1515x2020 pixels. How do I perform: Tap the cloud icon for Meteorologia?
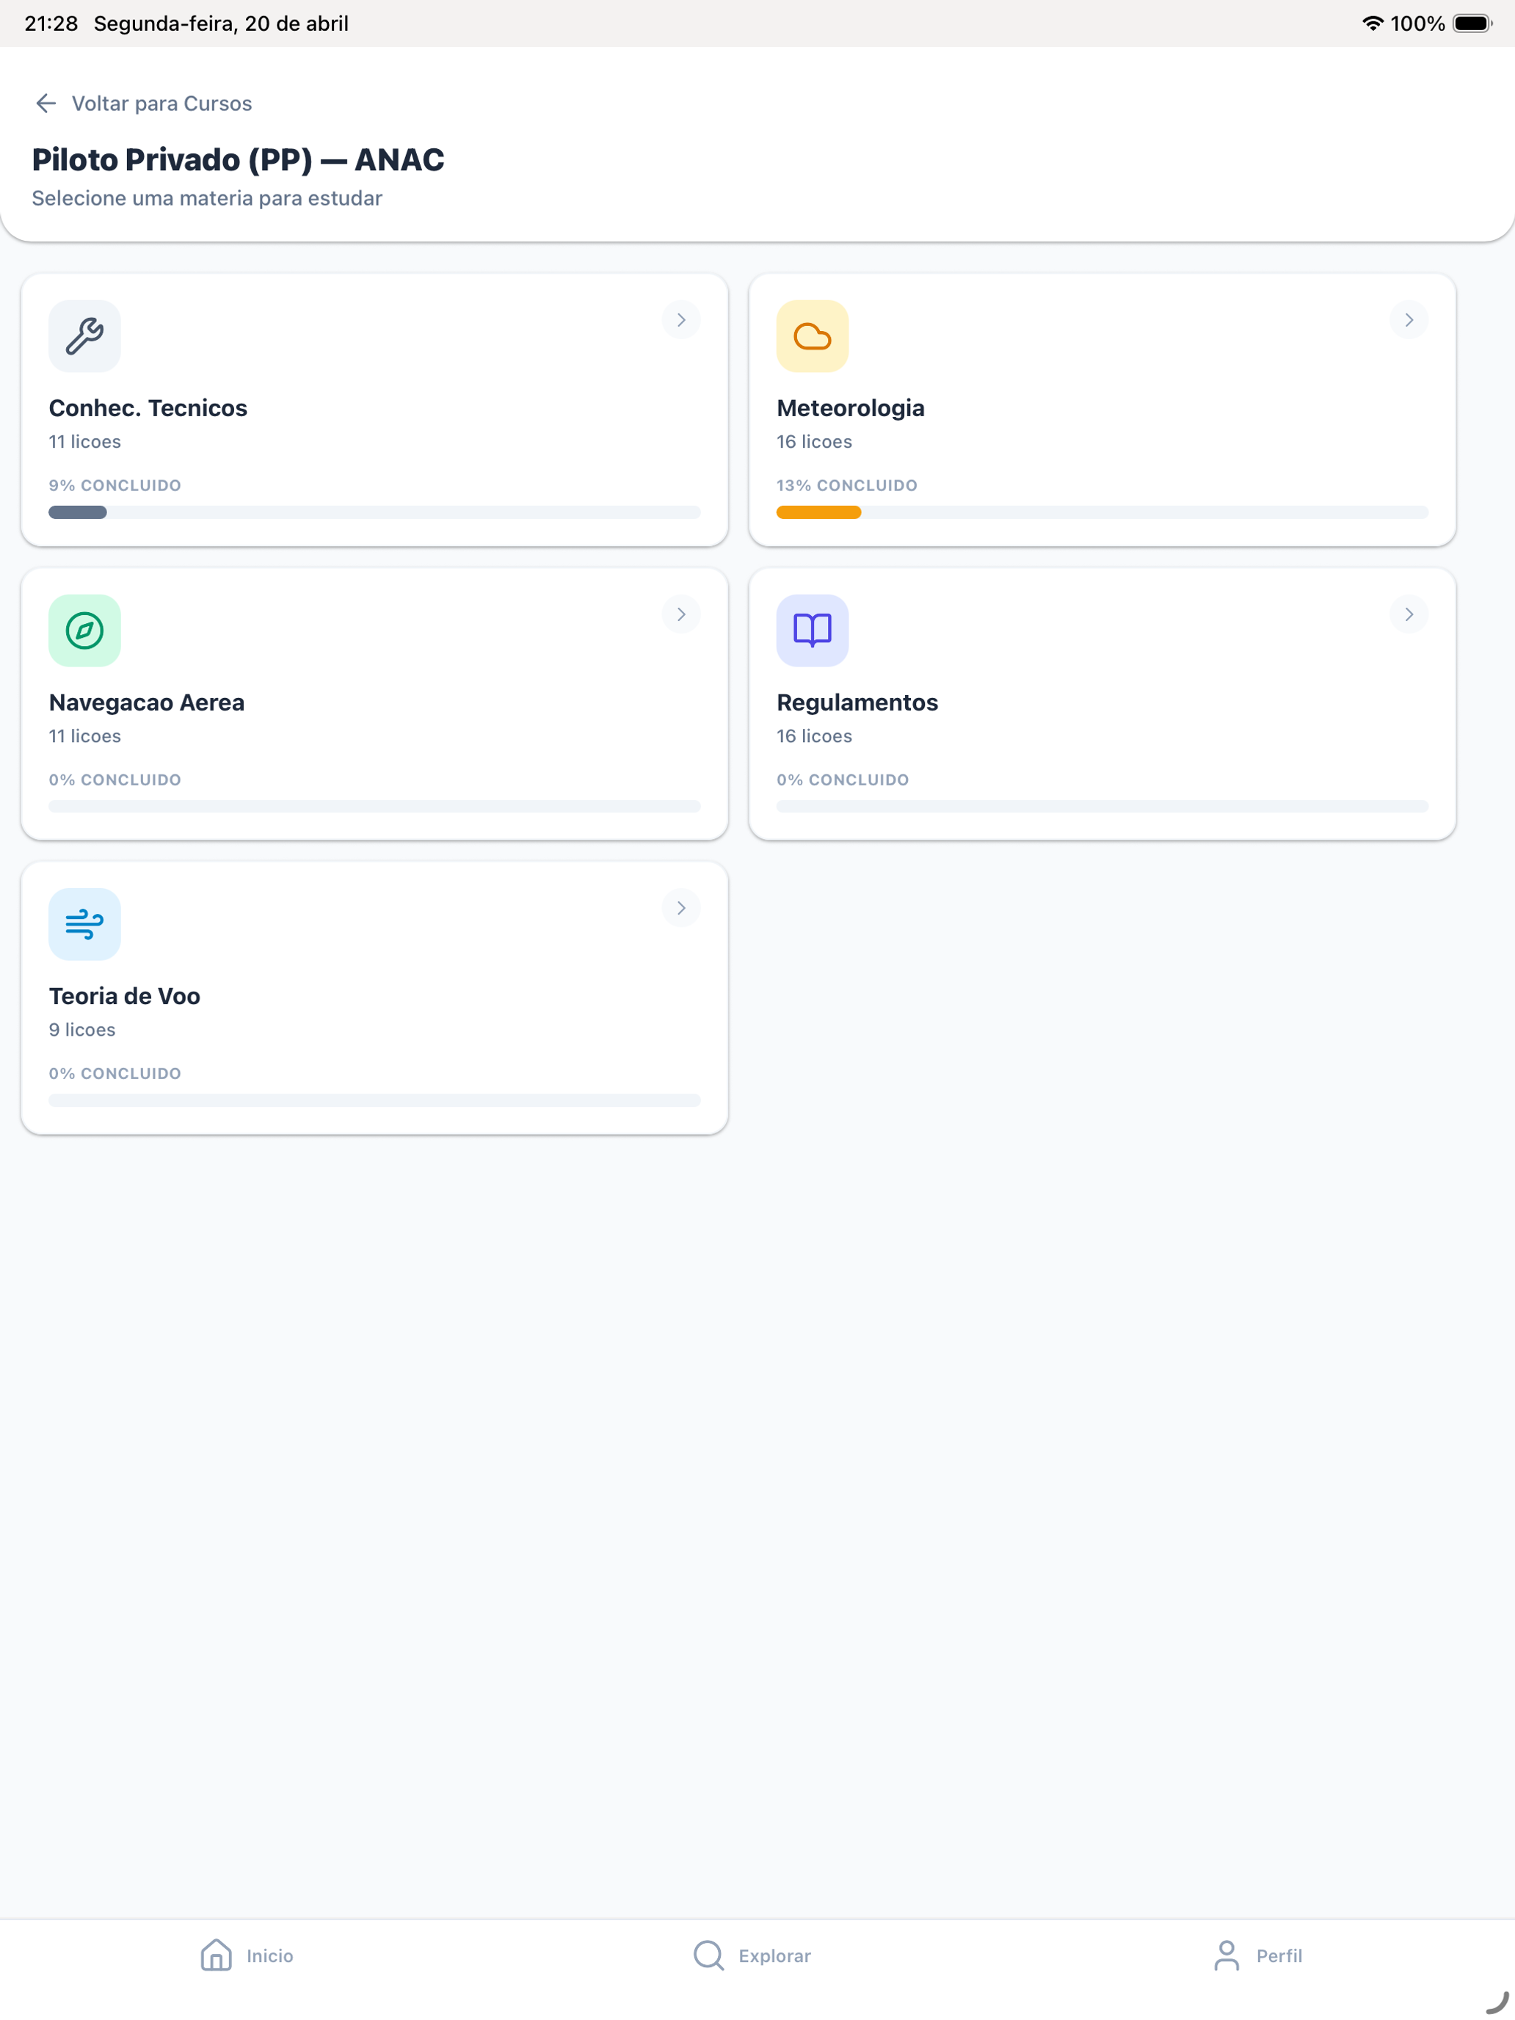[812, 336]
